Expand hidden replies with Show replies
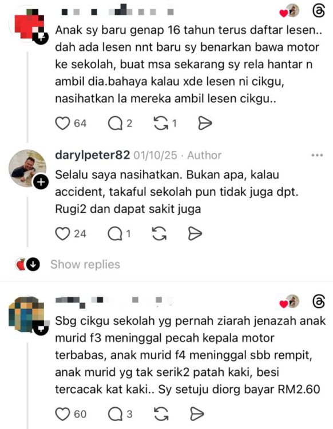Viewport: 333px width, 429px height. pos(85,265)
